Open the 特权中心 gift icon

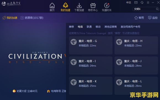click(x=93, y=7)
